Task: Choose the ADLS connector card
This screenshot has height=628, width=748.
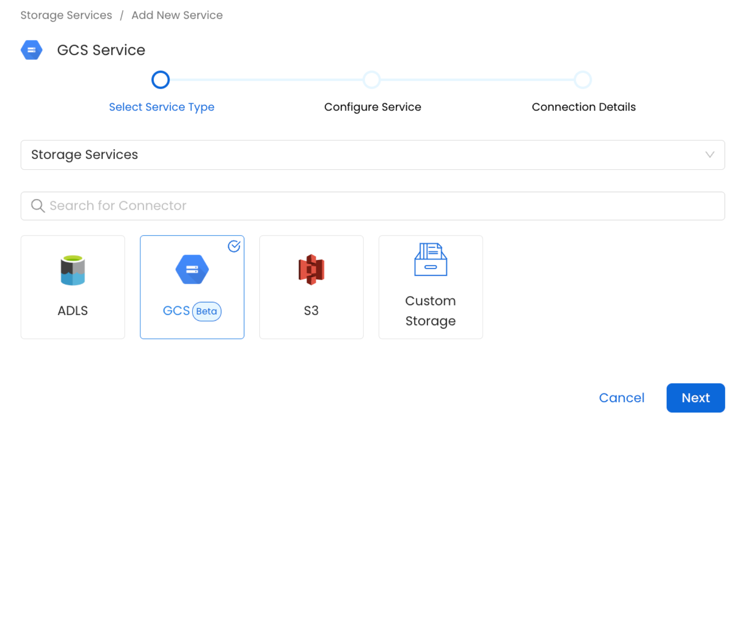Action: 72,287
